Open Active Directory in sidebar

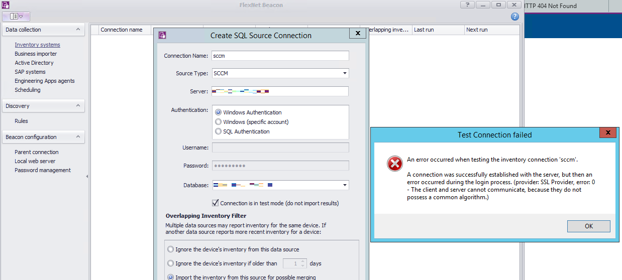point(34,63)
